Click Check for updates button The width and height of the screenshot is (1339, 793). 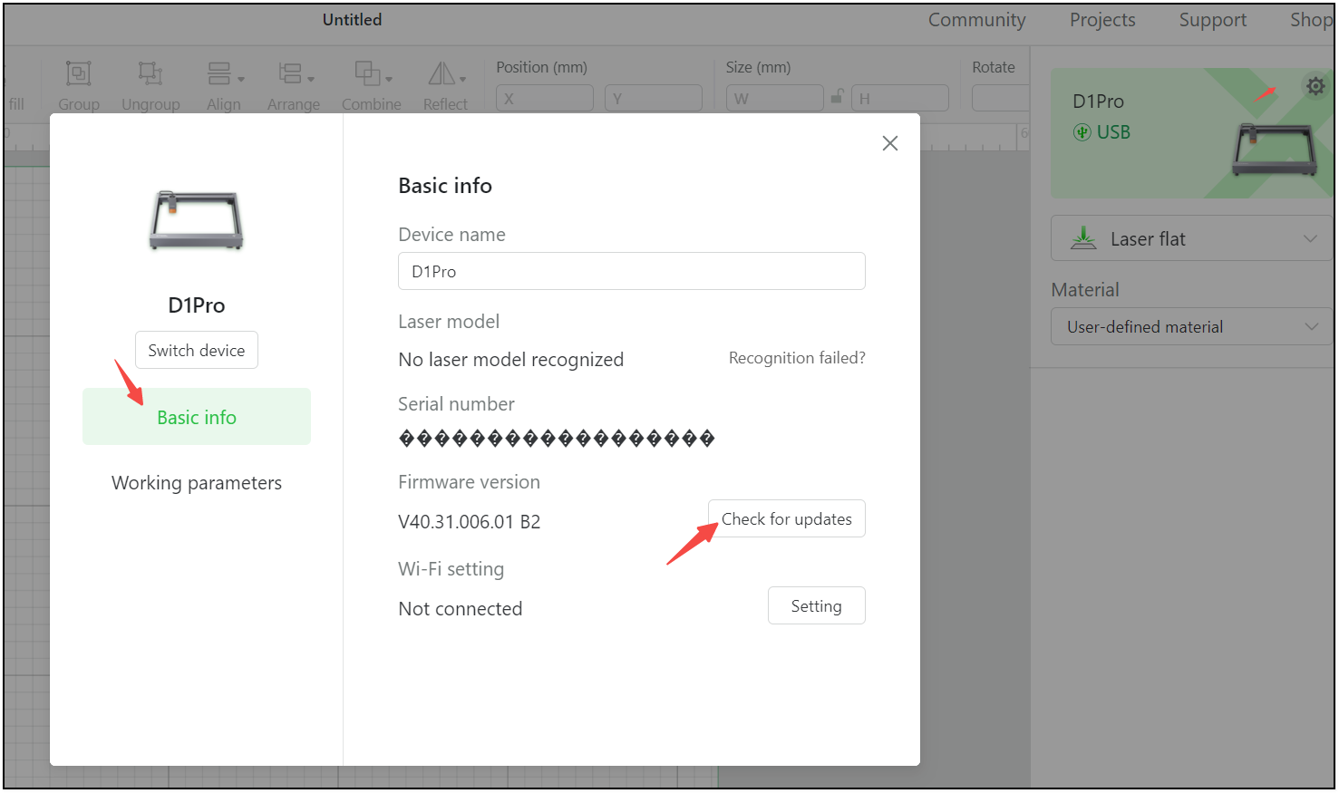[787, 519]
